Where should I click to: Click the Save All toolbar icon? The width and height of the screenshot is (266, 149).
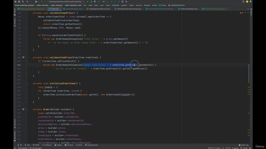pyautogui.click(x=19, y=2)
